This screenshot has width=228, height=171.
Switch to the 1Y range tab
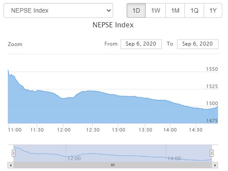pos(213,10)
